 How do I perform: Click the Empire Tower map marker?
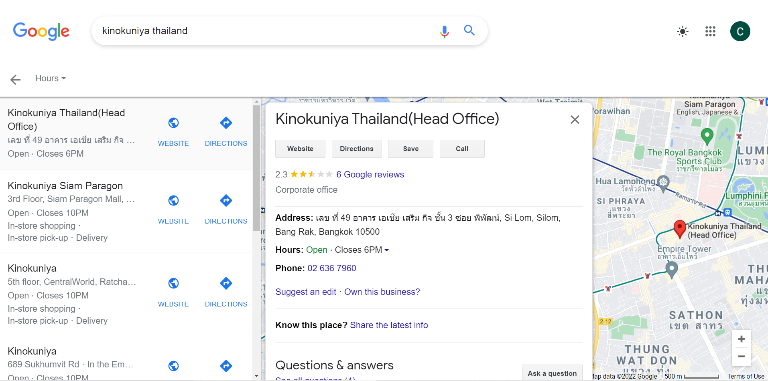(671, 270)
